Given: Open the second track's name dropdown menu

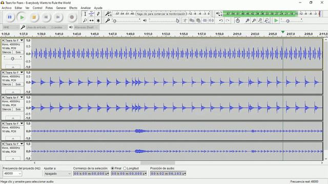Looking at the screenshot, I should [22, 73].
